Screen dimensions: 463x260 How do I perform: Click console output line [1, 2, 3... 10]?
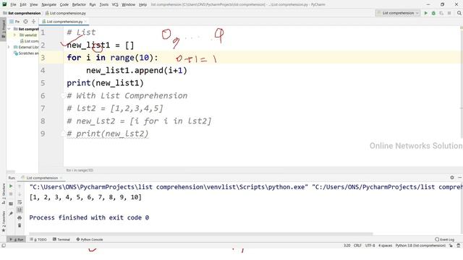pos(85,197)
